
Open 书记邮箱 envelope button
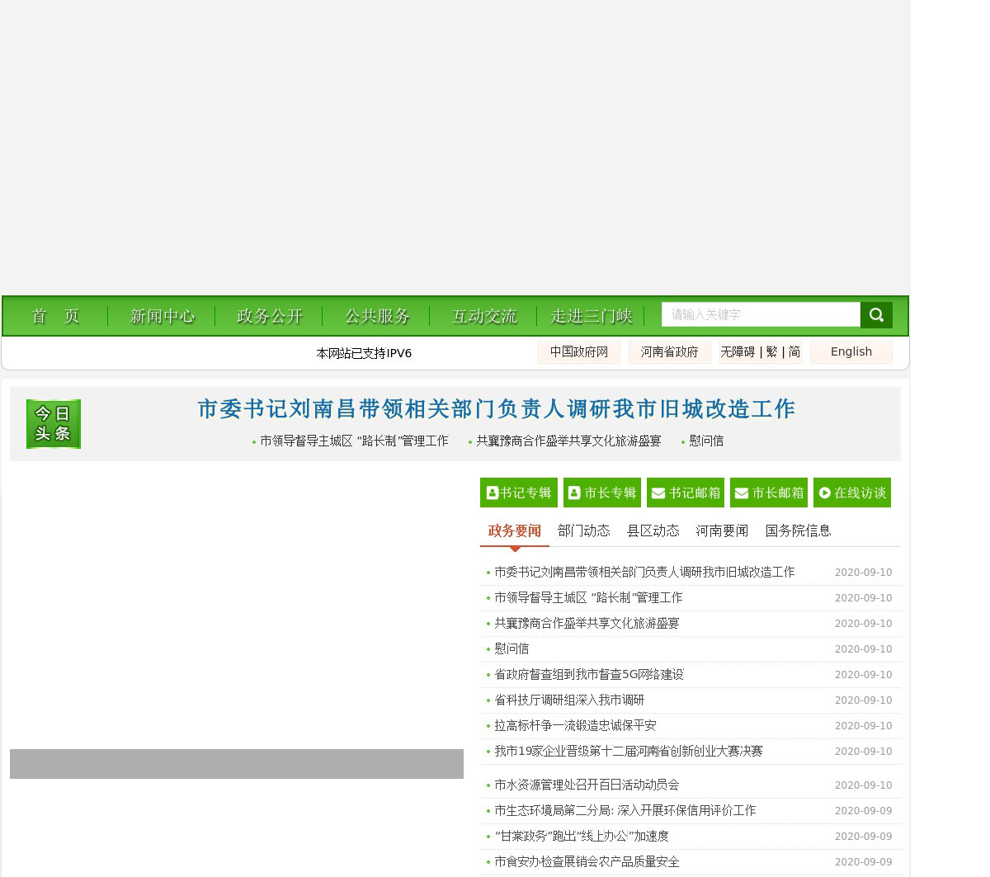(686, 493)
